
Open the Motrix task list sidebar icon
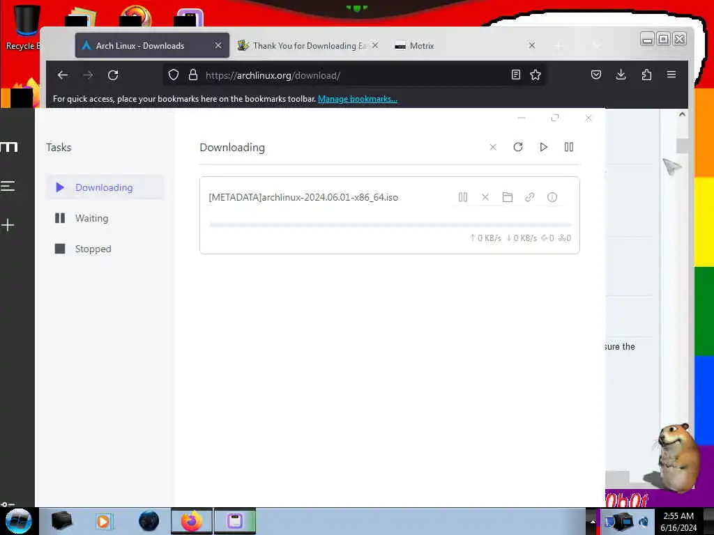click(8, 185)
